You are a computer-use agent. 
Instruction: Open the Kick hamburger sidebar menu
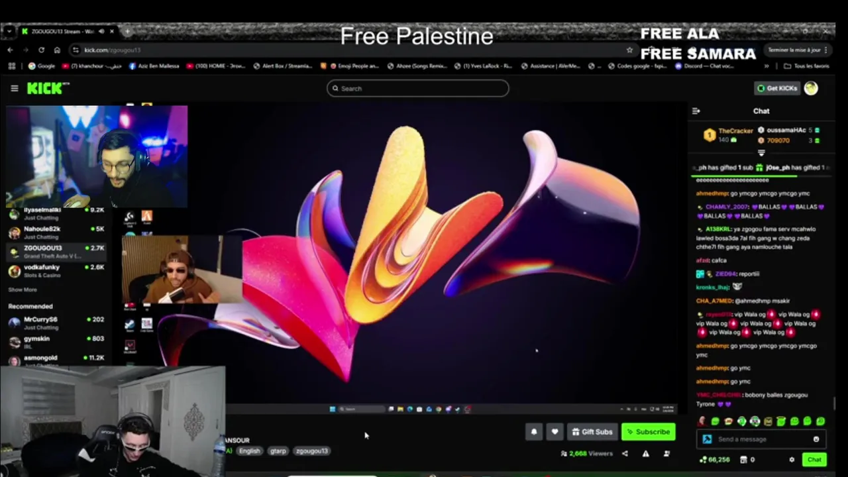(14, 88)
